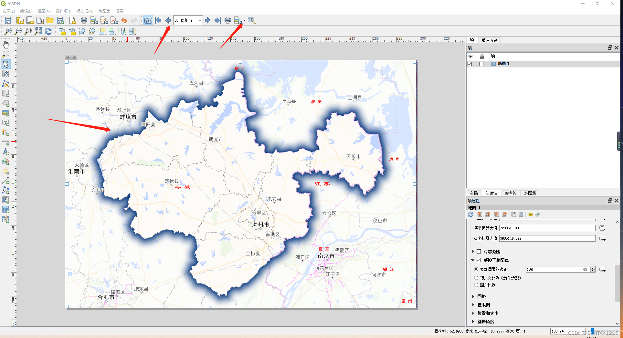The height and width of the screenshot is (338, 623).
Task: Enable the 时态范围 checkbox
Action: point(479,251)
